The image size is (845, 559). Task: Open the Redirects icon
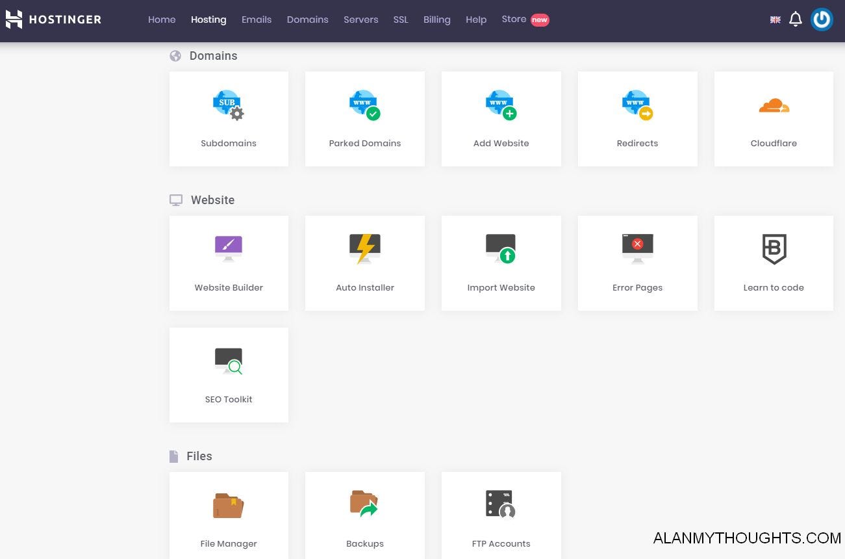click(x=638, y=105)
